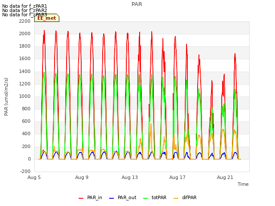Viewport: 275px width, 206px height.
Task: Click the 1000 y-axis tick label
Action: tap(25, 96)
